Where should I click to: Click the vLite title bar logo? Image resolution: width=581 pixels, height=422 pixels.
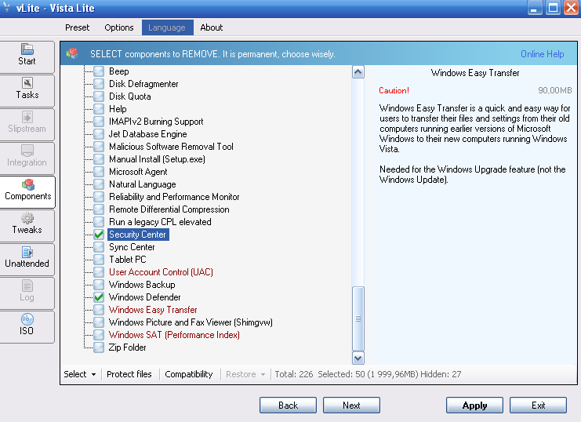pyautogui.click(x=7, y=7)
